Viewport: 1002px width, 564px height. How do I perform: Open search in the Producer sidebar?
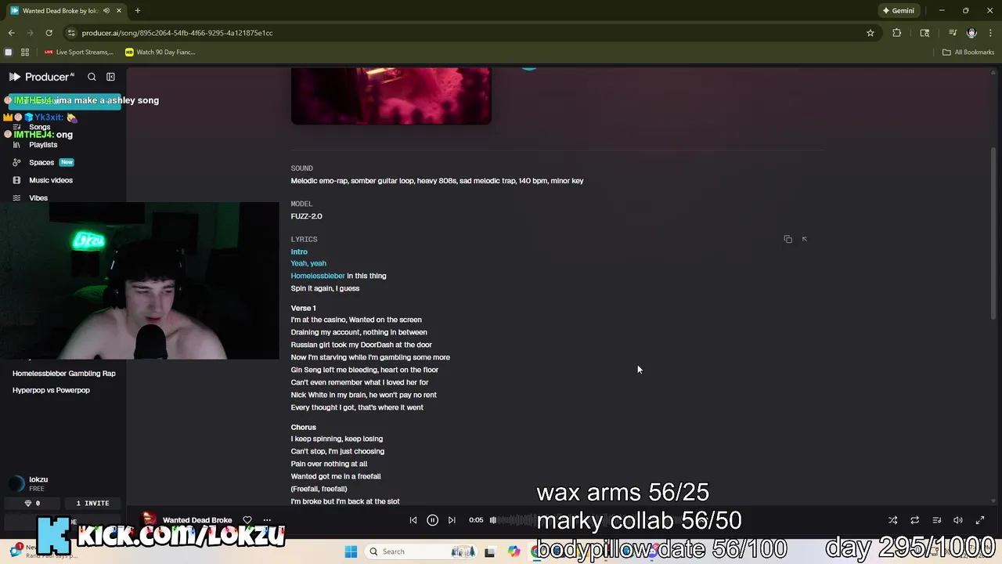point(92,77)
